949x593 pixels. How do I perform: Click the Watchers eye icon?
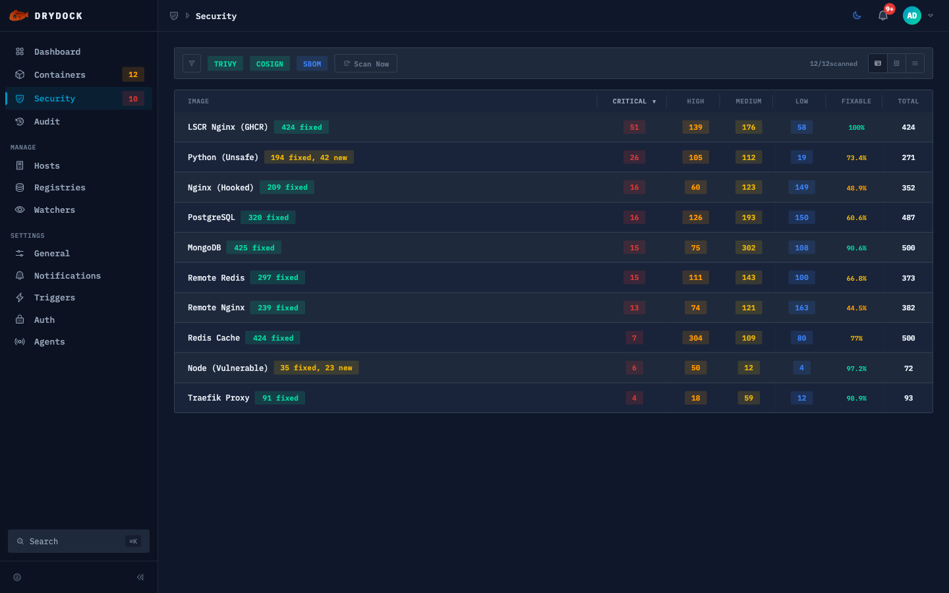(x=20, y=210)
